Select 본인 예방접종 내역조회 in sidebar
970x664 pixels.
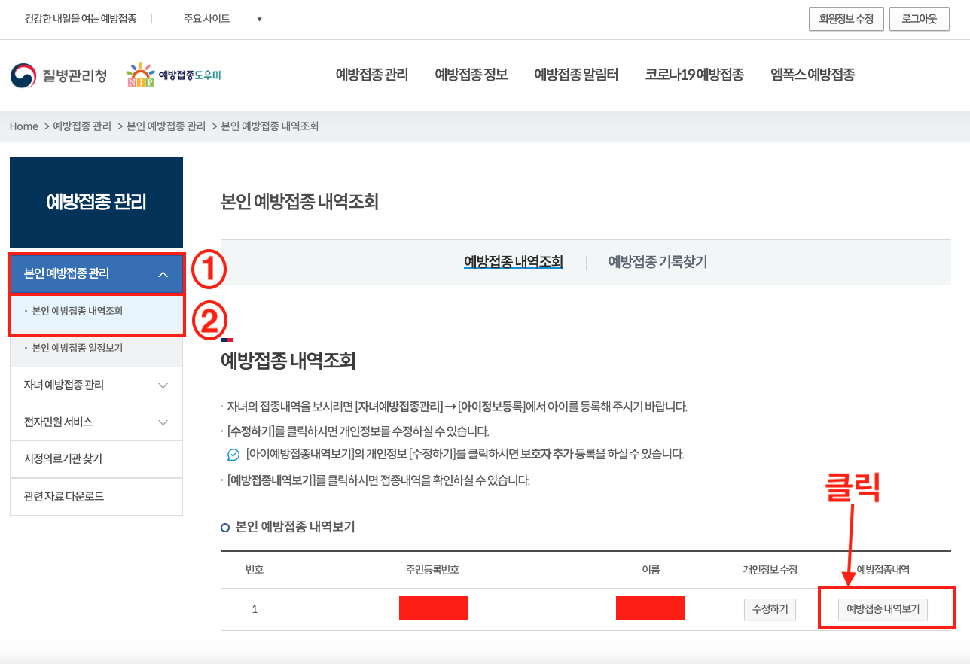click(96, 311)
